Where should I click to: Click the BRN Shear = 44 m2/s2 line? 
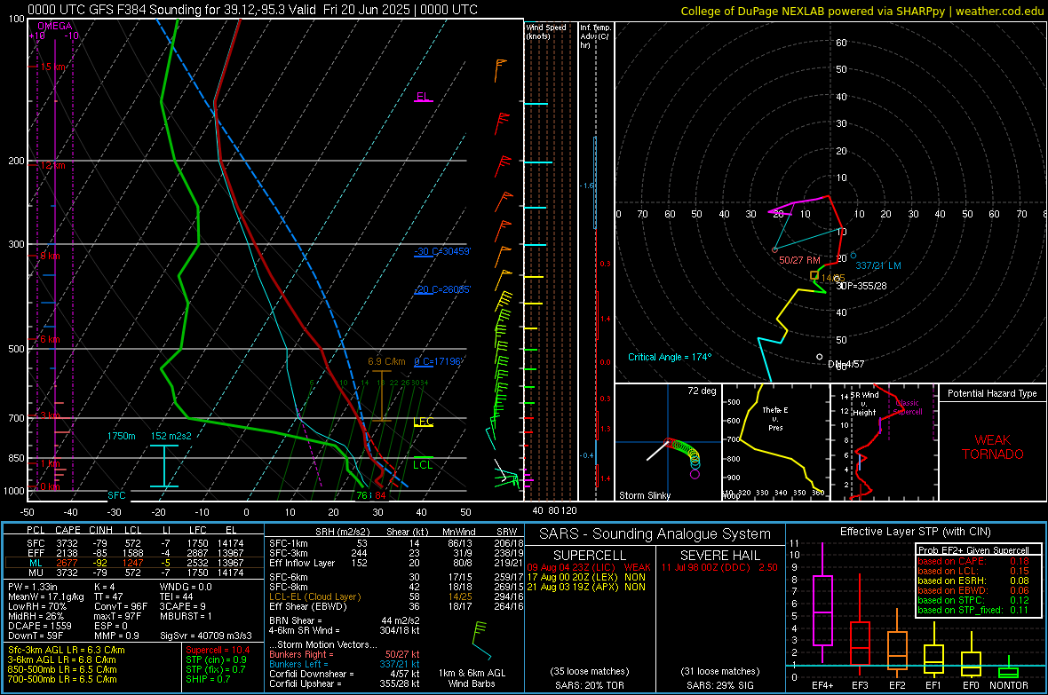tap(344, 620)
